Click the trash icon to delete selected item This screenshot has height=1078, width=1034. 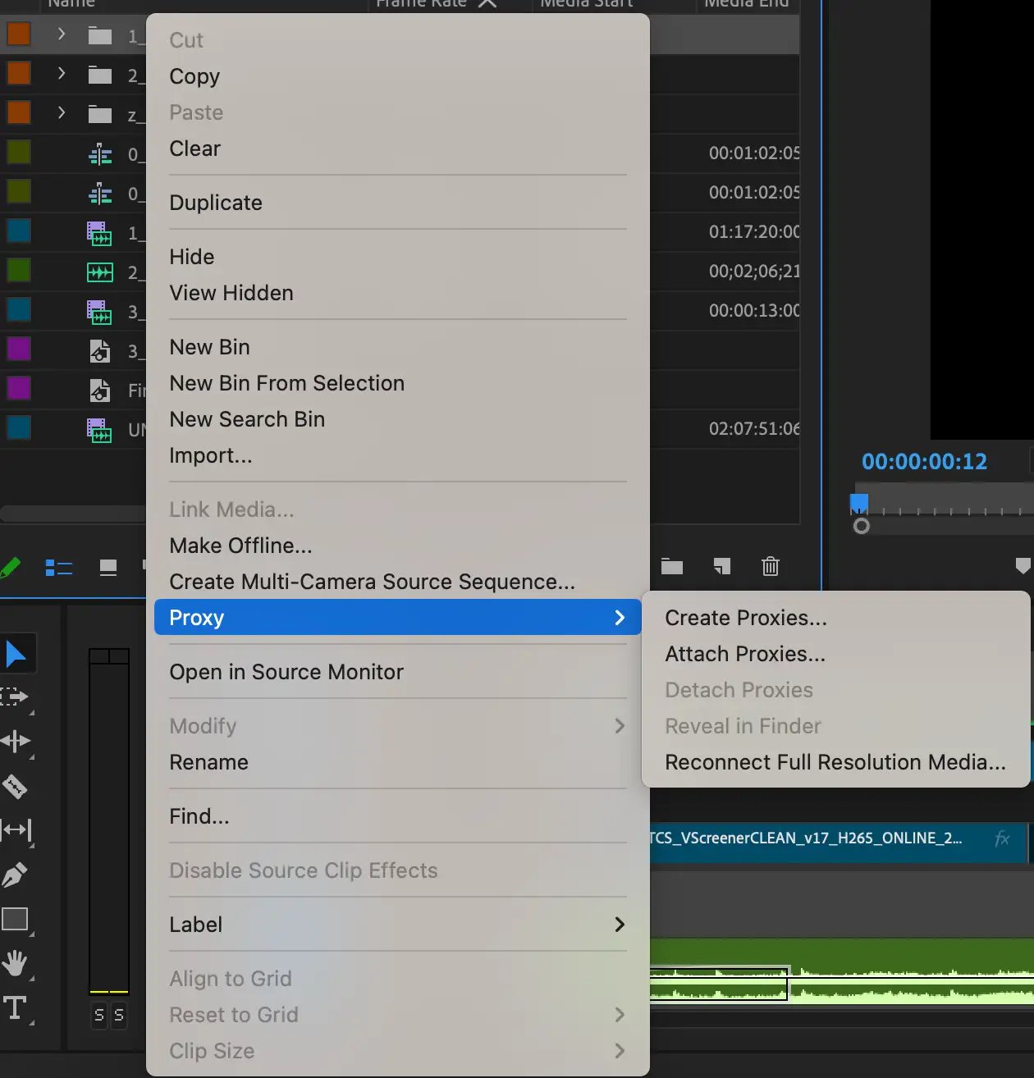click(770, 567)
